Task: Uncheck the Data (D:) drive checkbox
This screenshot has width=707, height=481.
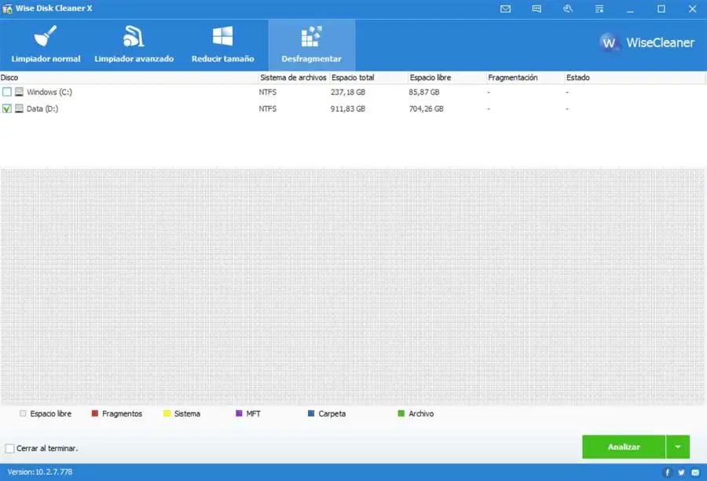Action: click(x=7, y=108)
